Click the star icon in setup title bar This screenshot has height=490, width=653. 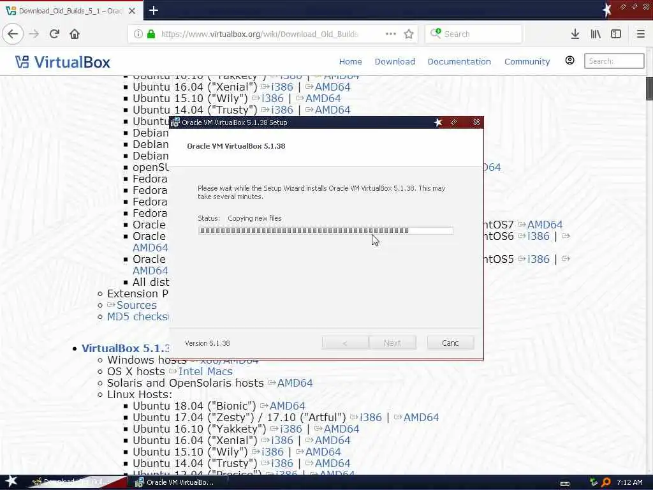pyautogui.click(x=437, y=122)
